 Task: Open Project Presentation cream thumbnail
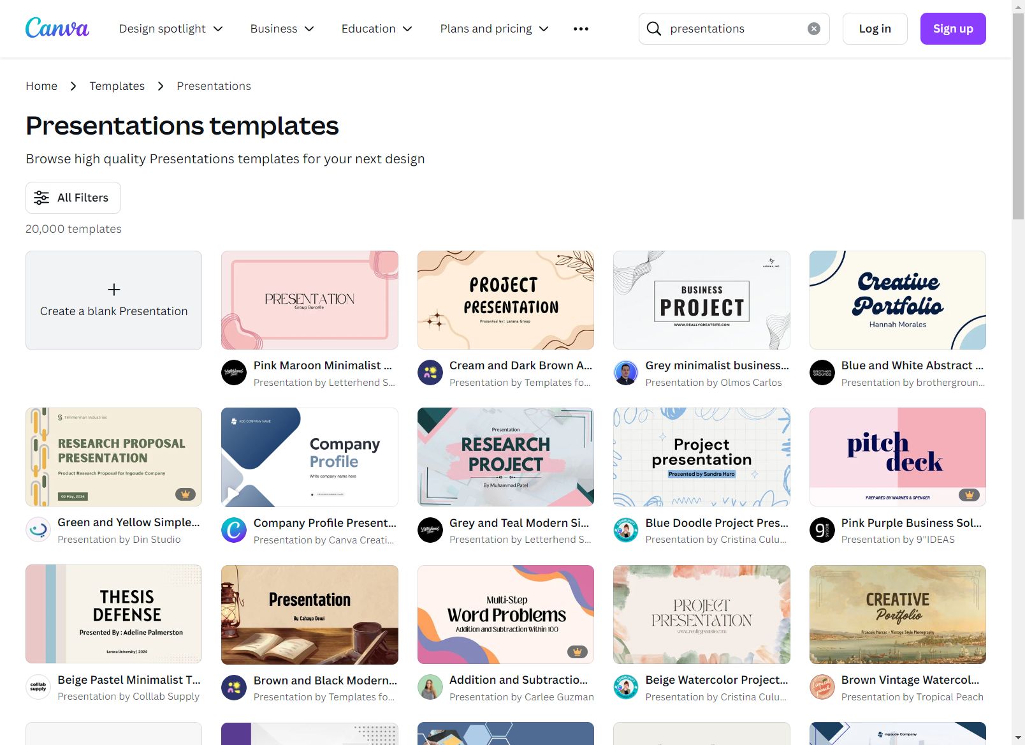pyautogui.click(x=505, y=300)
